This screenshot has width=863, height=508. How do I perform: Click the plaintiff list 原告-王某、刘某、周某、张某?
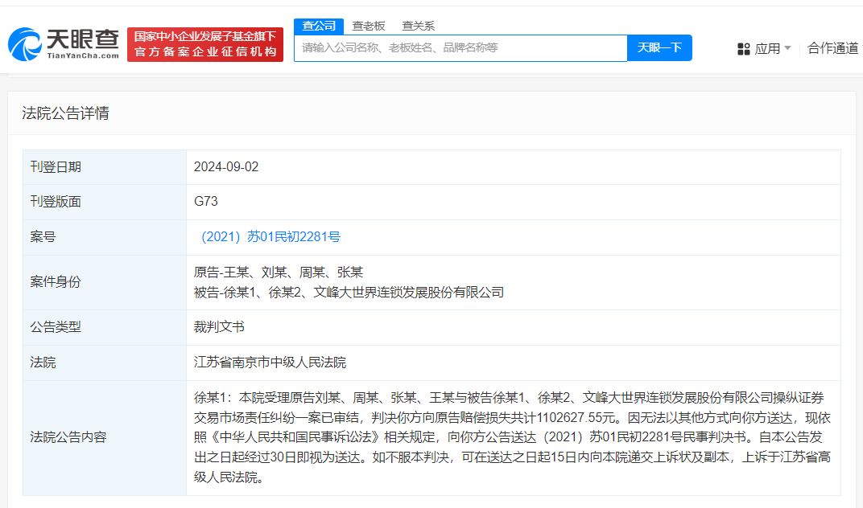(278, 272)
